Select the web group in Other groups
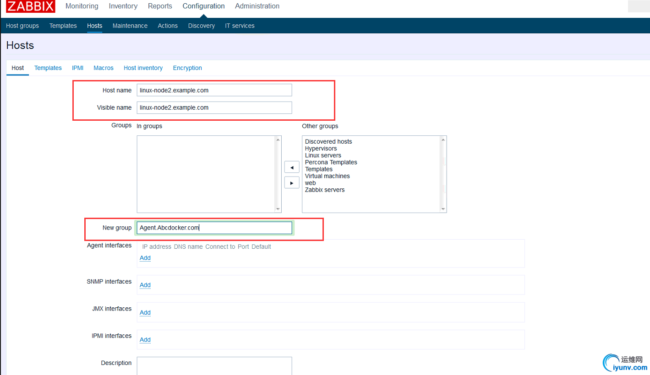This screenshot has width=650, height=375. (x=311, y=183)
